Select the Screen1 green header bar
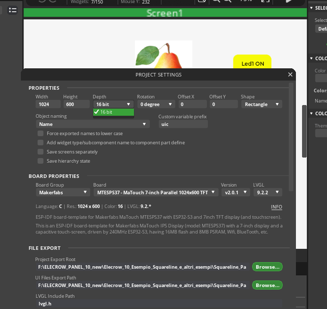This screenshot has height=309, width=327. tap(165, 13)
